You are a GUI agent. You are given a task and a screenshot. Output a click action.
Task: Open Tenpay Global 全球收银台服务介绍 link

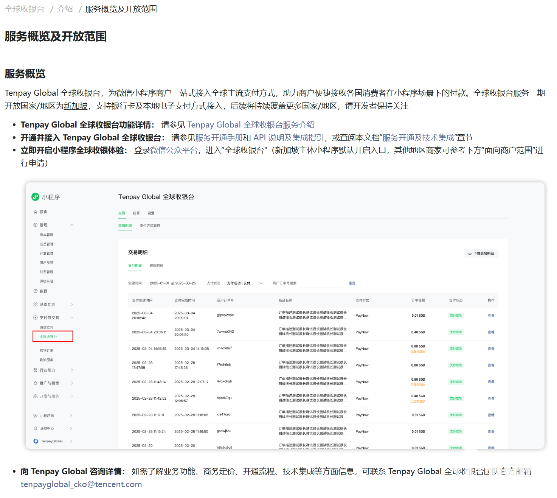tap(251, 125)
